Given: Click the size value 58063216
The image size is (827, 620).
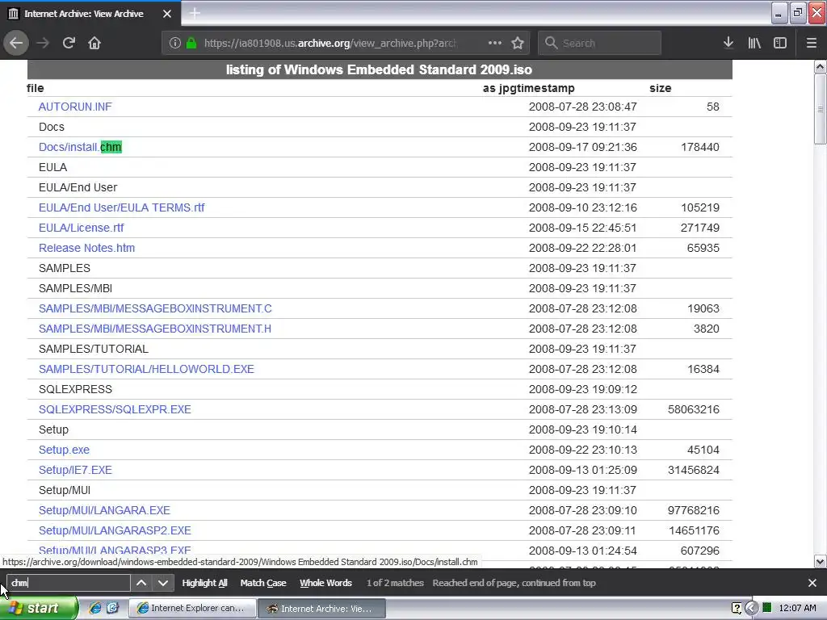Looking at the screenshot, I should (x=694, y=409).
